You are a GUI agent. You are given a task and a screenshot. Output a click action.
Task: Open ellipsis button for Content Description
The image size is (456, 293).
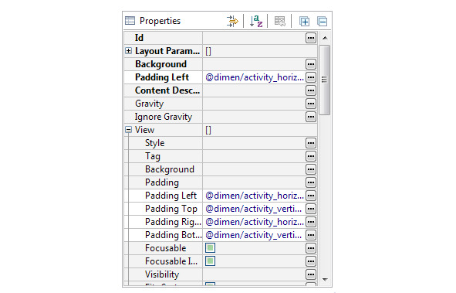(x=311, y=90)
